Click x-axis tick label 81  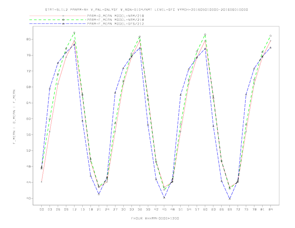tap(263, 209)
